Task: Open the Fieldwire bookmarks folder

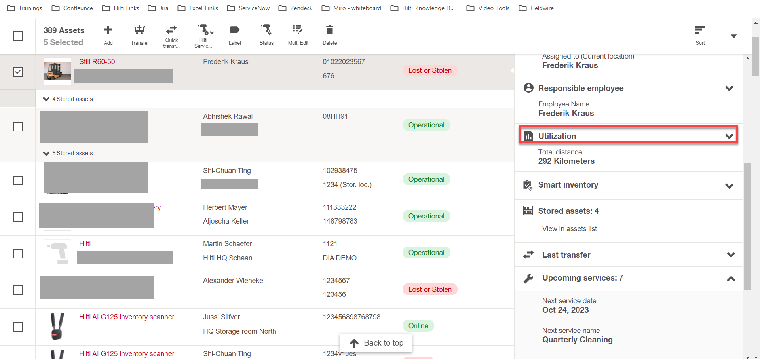Action: click(x=536, y=8)
